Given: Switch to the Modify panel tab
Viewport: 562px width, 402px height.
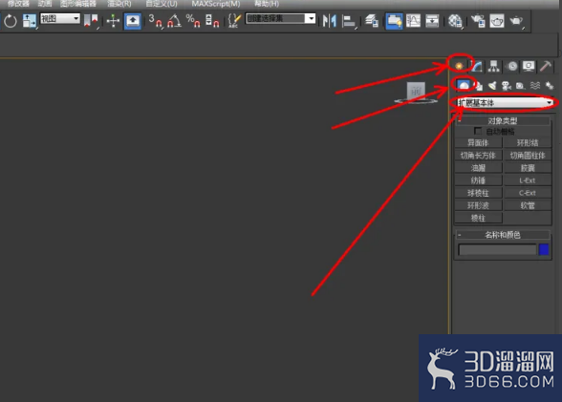Looking at the screenshot, I should (477, 66).
